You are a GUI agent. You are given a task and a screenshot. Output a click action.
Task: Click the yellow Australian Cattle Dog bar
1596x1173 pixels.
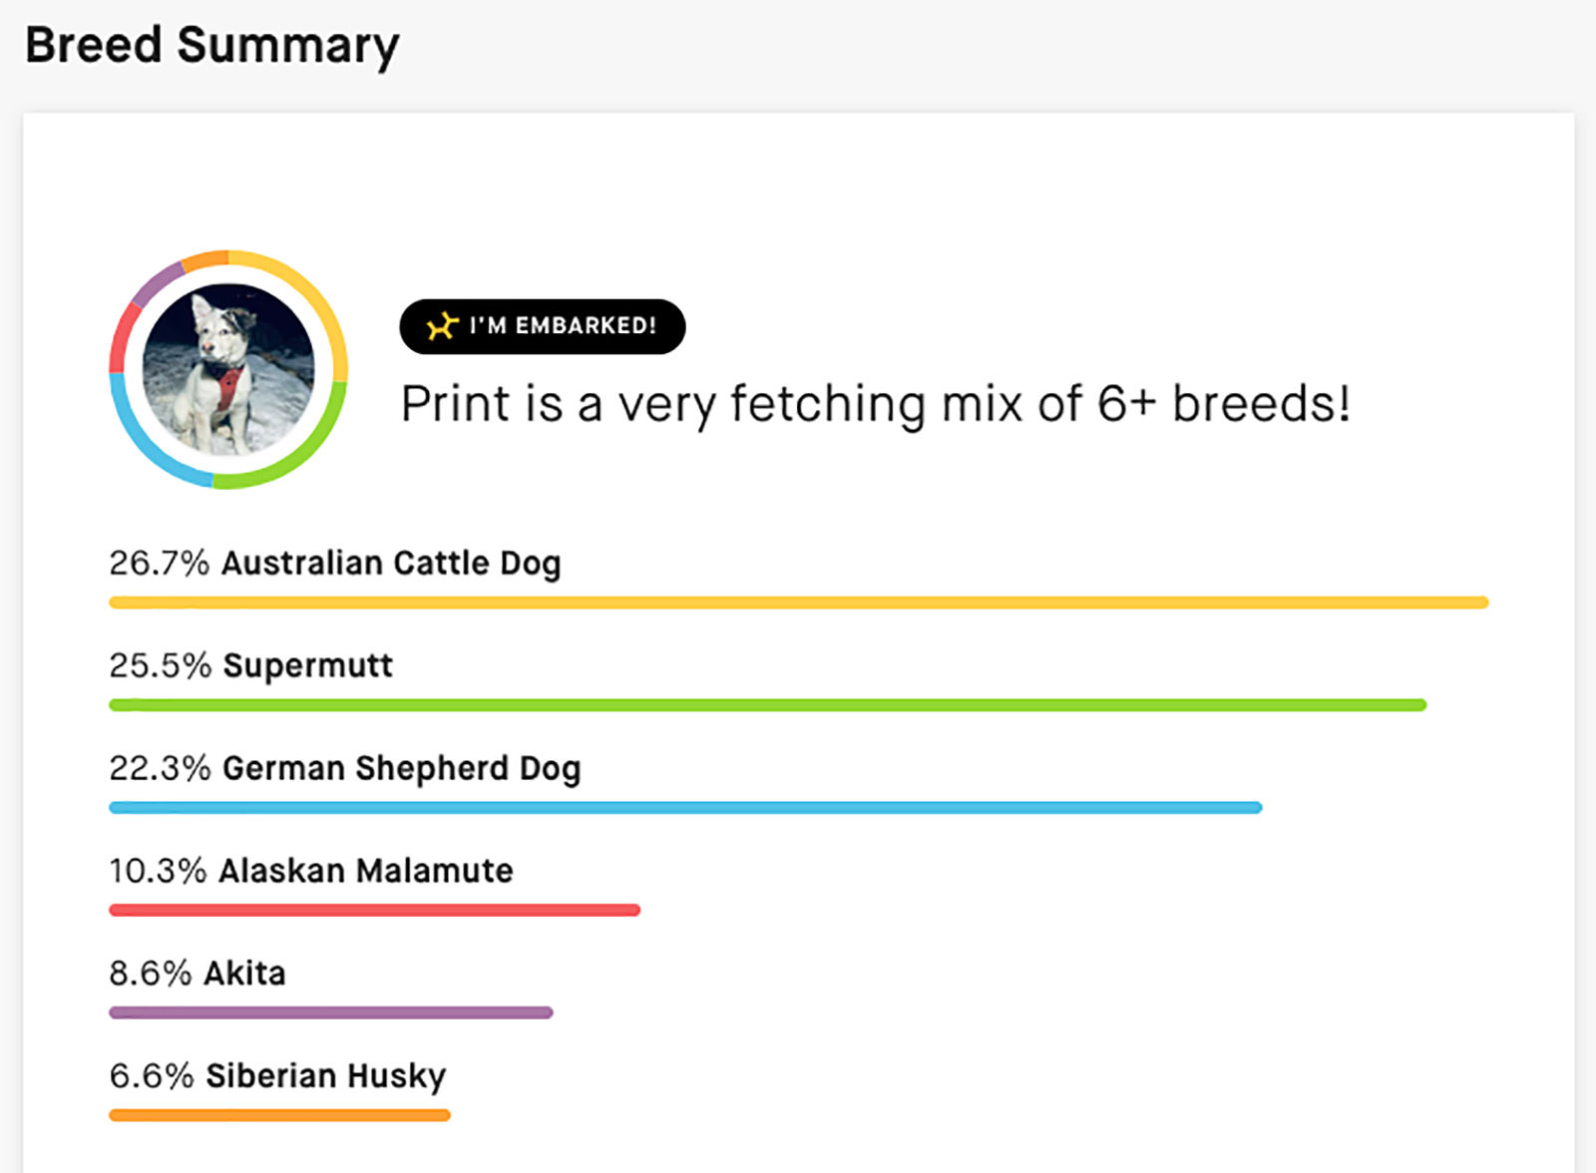pyautogui.click(x=798, y=602)
